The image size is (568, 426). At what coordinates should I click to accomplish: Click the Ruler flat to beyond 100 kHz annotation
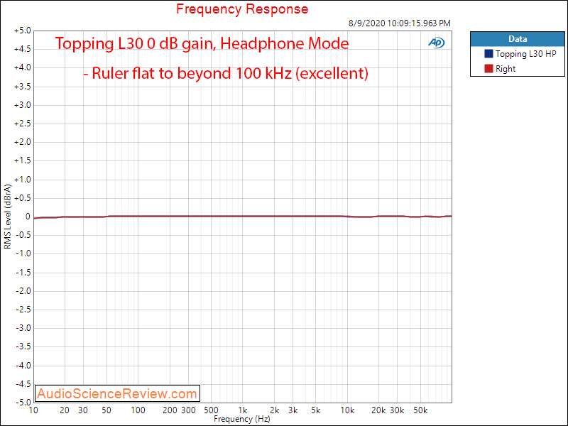click(x=226, y=73)
